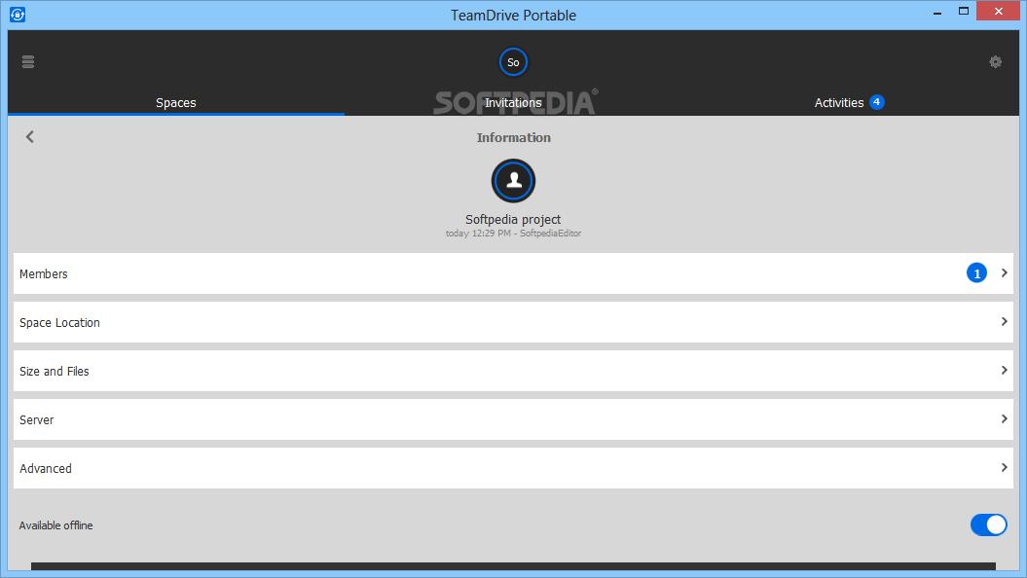Viewport: 1027px width, 578px height.
Task: Click the TeamDrive app icon in title bar
Action: click(18, 15)
